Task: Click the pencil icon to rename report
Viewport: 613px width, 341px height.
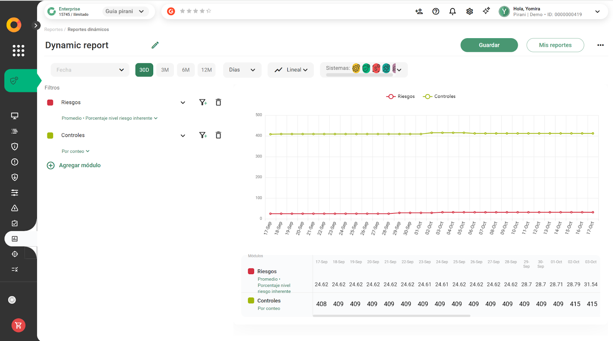Action: point(155,45)
